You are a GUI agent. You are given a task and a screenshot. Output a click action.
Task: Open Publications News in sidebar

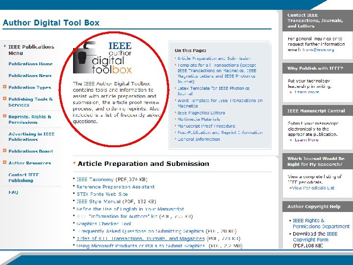[30, 76]
